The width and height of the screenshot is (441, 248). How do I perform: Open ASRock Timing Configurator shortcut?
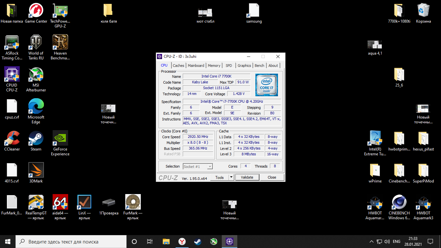coord(12,47)
